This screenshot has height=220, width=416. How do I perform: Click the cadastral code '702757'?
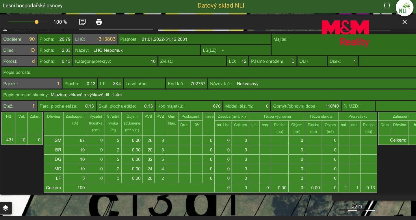(198, 84)
